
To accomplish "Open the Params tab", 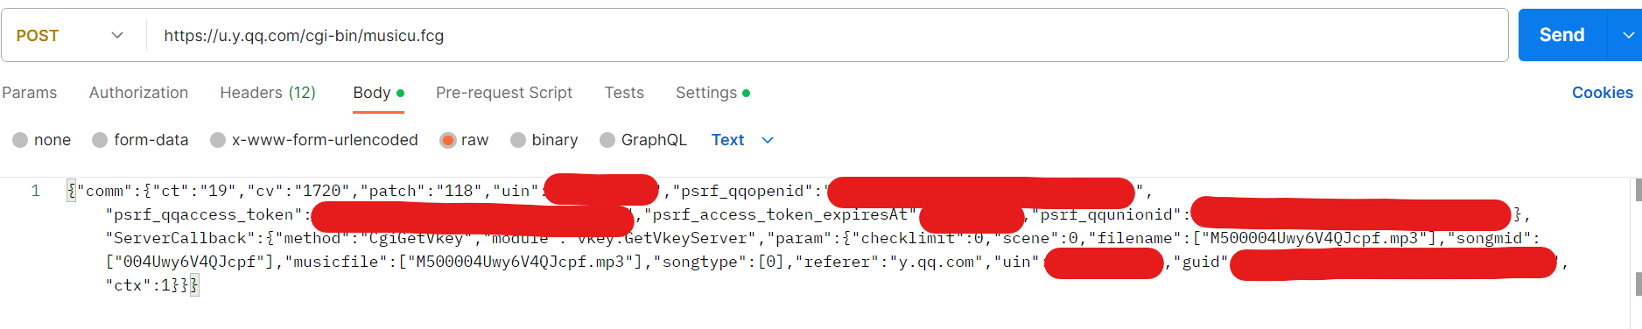I will click(x=30, y=93).
